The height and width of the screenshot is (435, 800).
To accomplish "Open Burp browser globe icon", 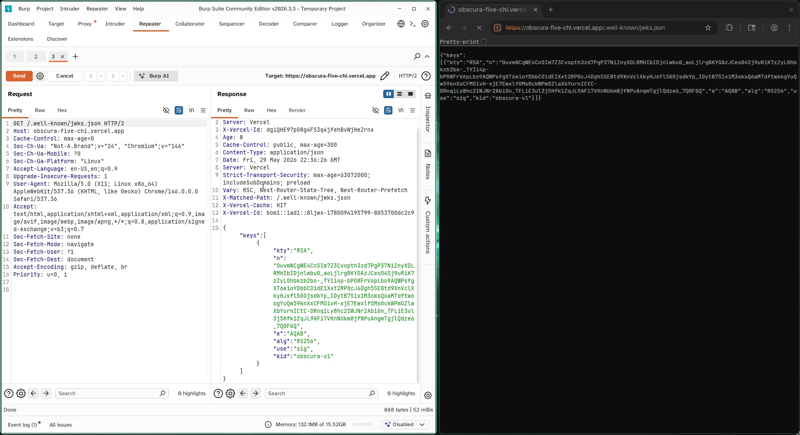I will [401, 24].
